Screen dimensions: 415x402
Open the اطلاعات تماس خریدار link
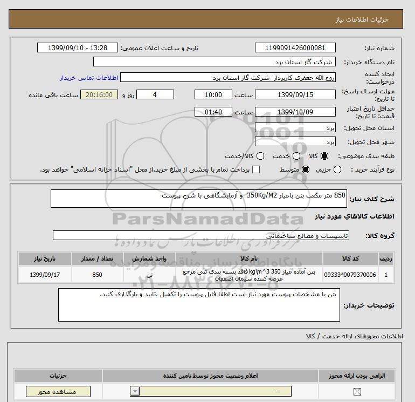click(89, 78)
